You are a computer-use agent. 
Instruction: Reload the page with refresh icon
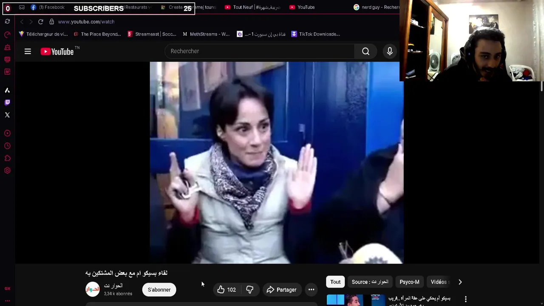point(40,22)
